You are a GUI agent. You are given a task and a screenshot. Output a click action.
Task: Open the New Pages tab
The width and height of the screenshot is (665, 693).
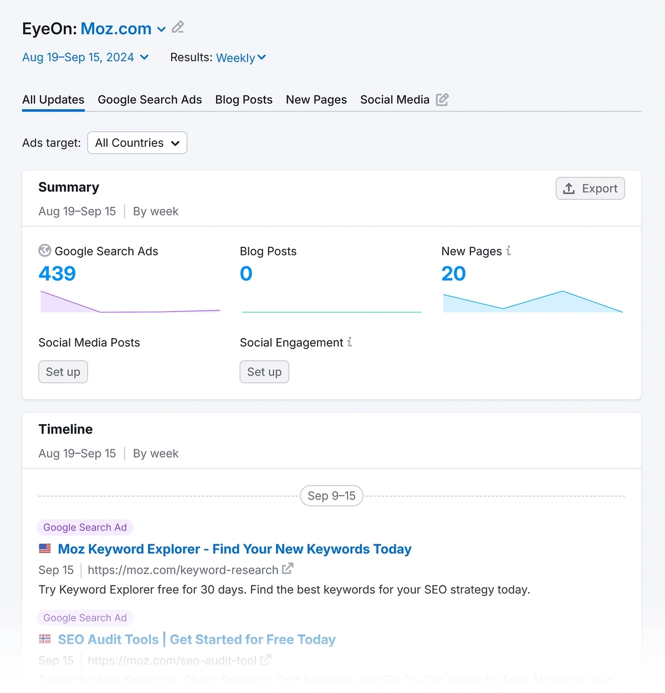316,100
